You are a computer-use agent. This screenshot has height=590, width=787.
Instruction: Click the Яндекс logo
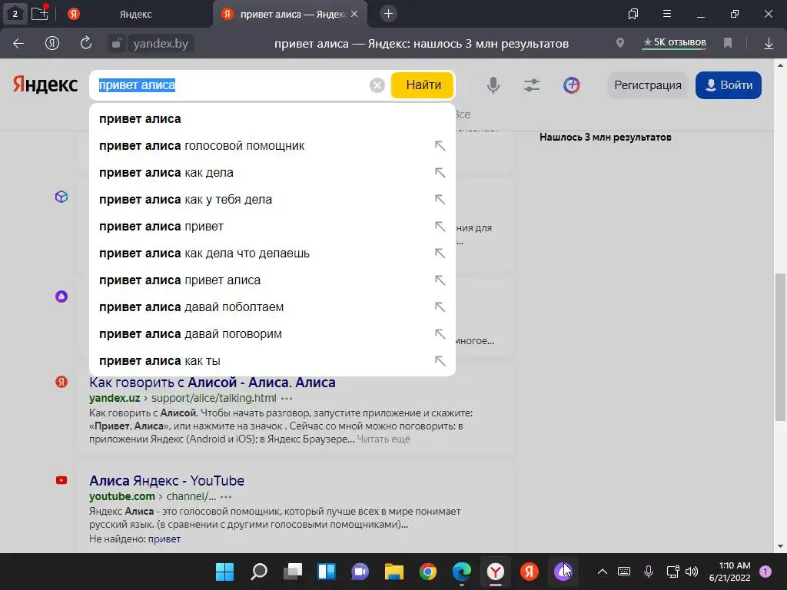[x=45, y=85]
